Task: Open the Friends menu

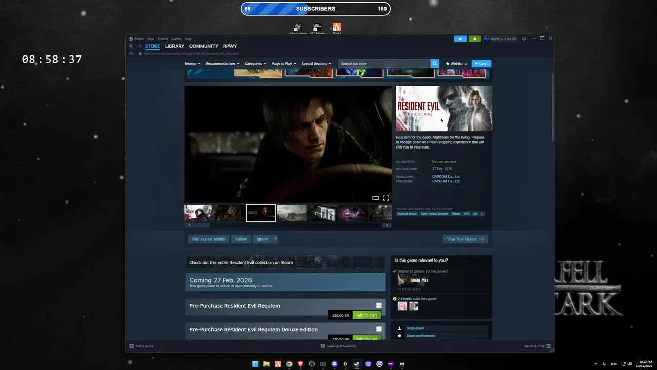Action: coord(163,39)
